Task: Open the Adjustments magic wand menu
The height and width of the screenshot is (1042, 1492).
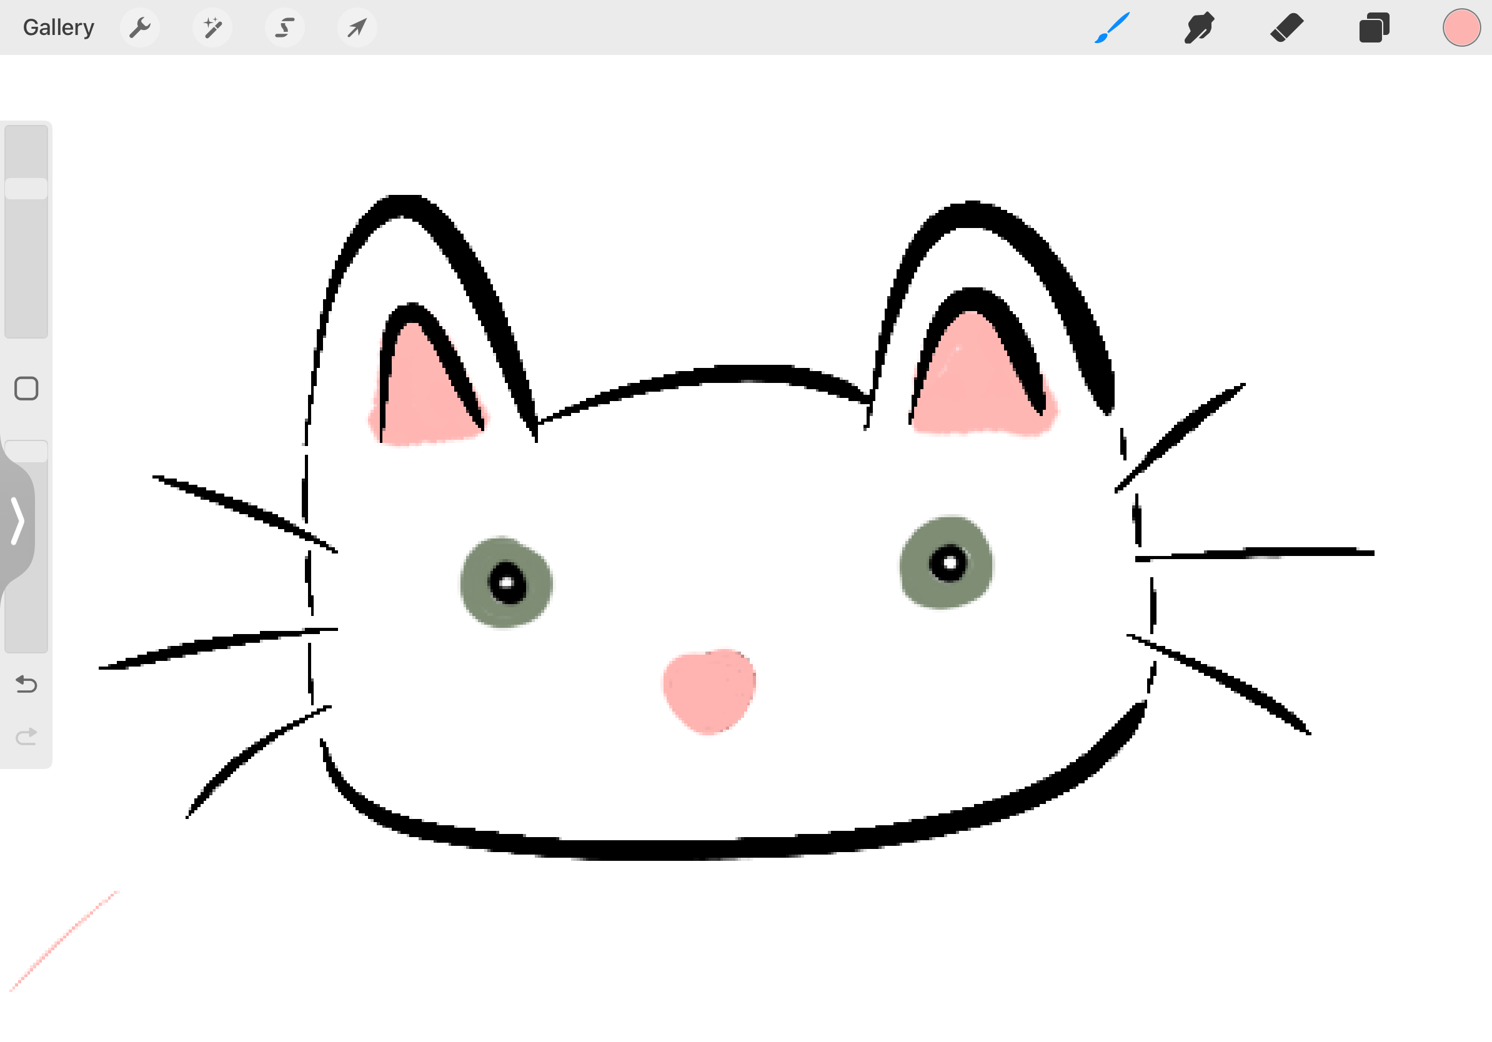Action: click(x=212, y=27)
